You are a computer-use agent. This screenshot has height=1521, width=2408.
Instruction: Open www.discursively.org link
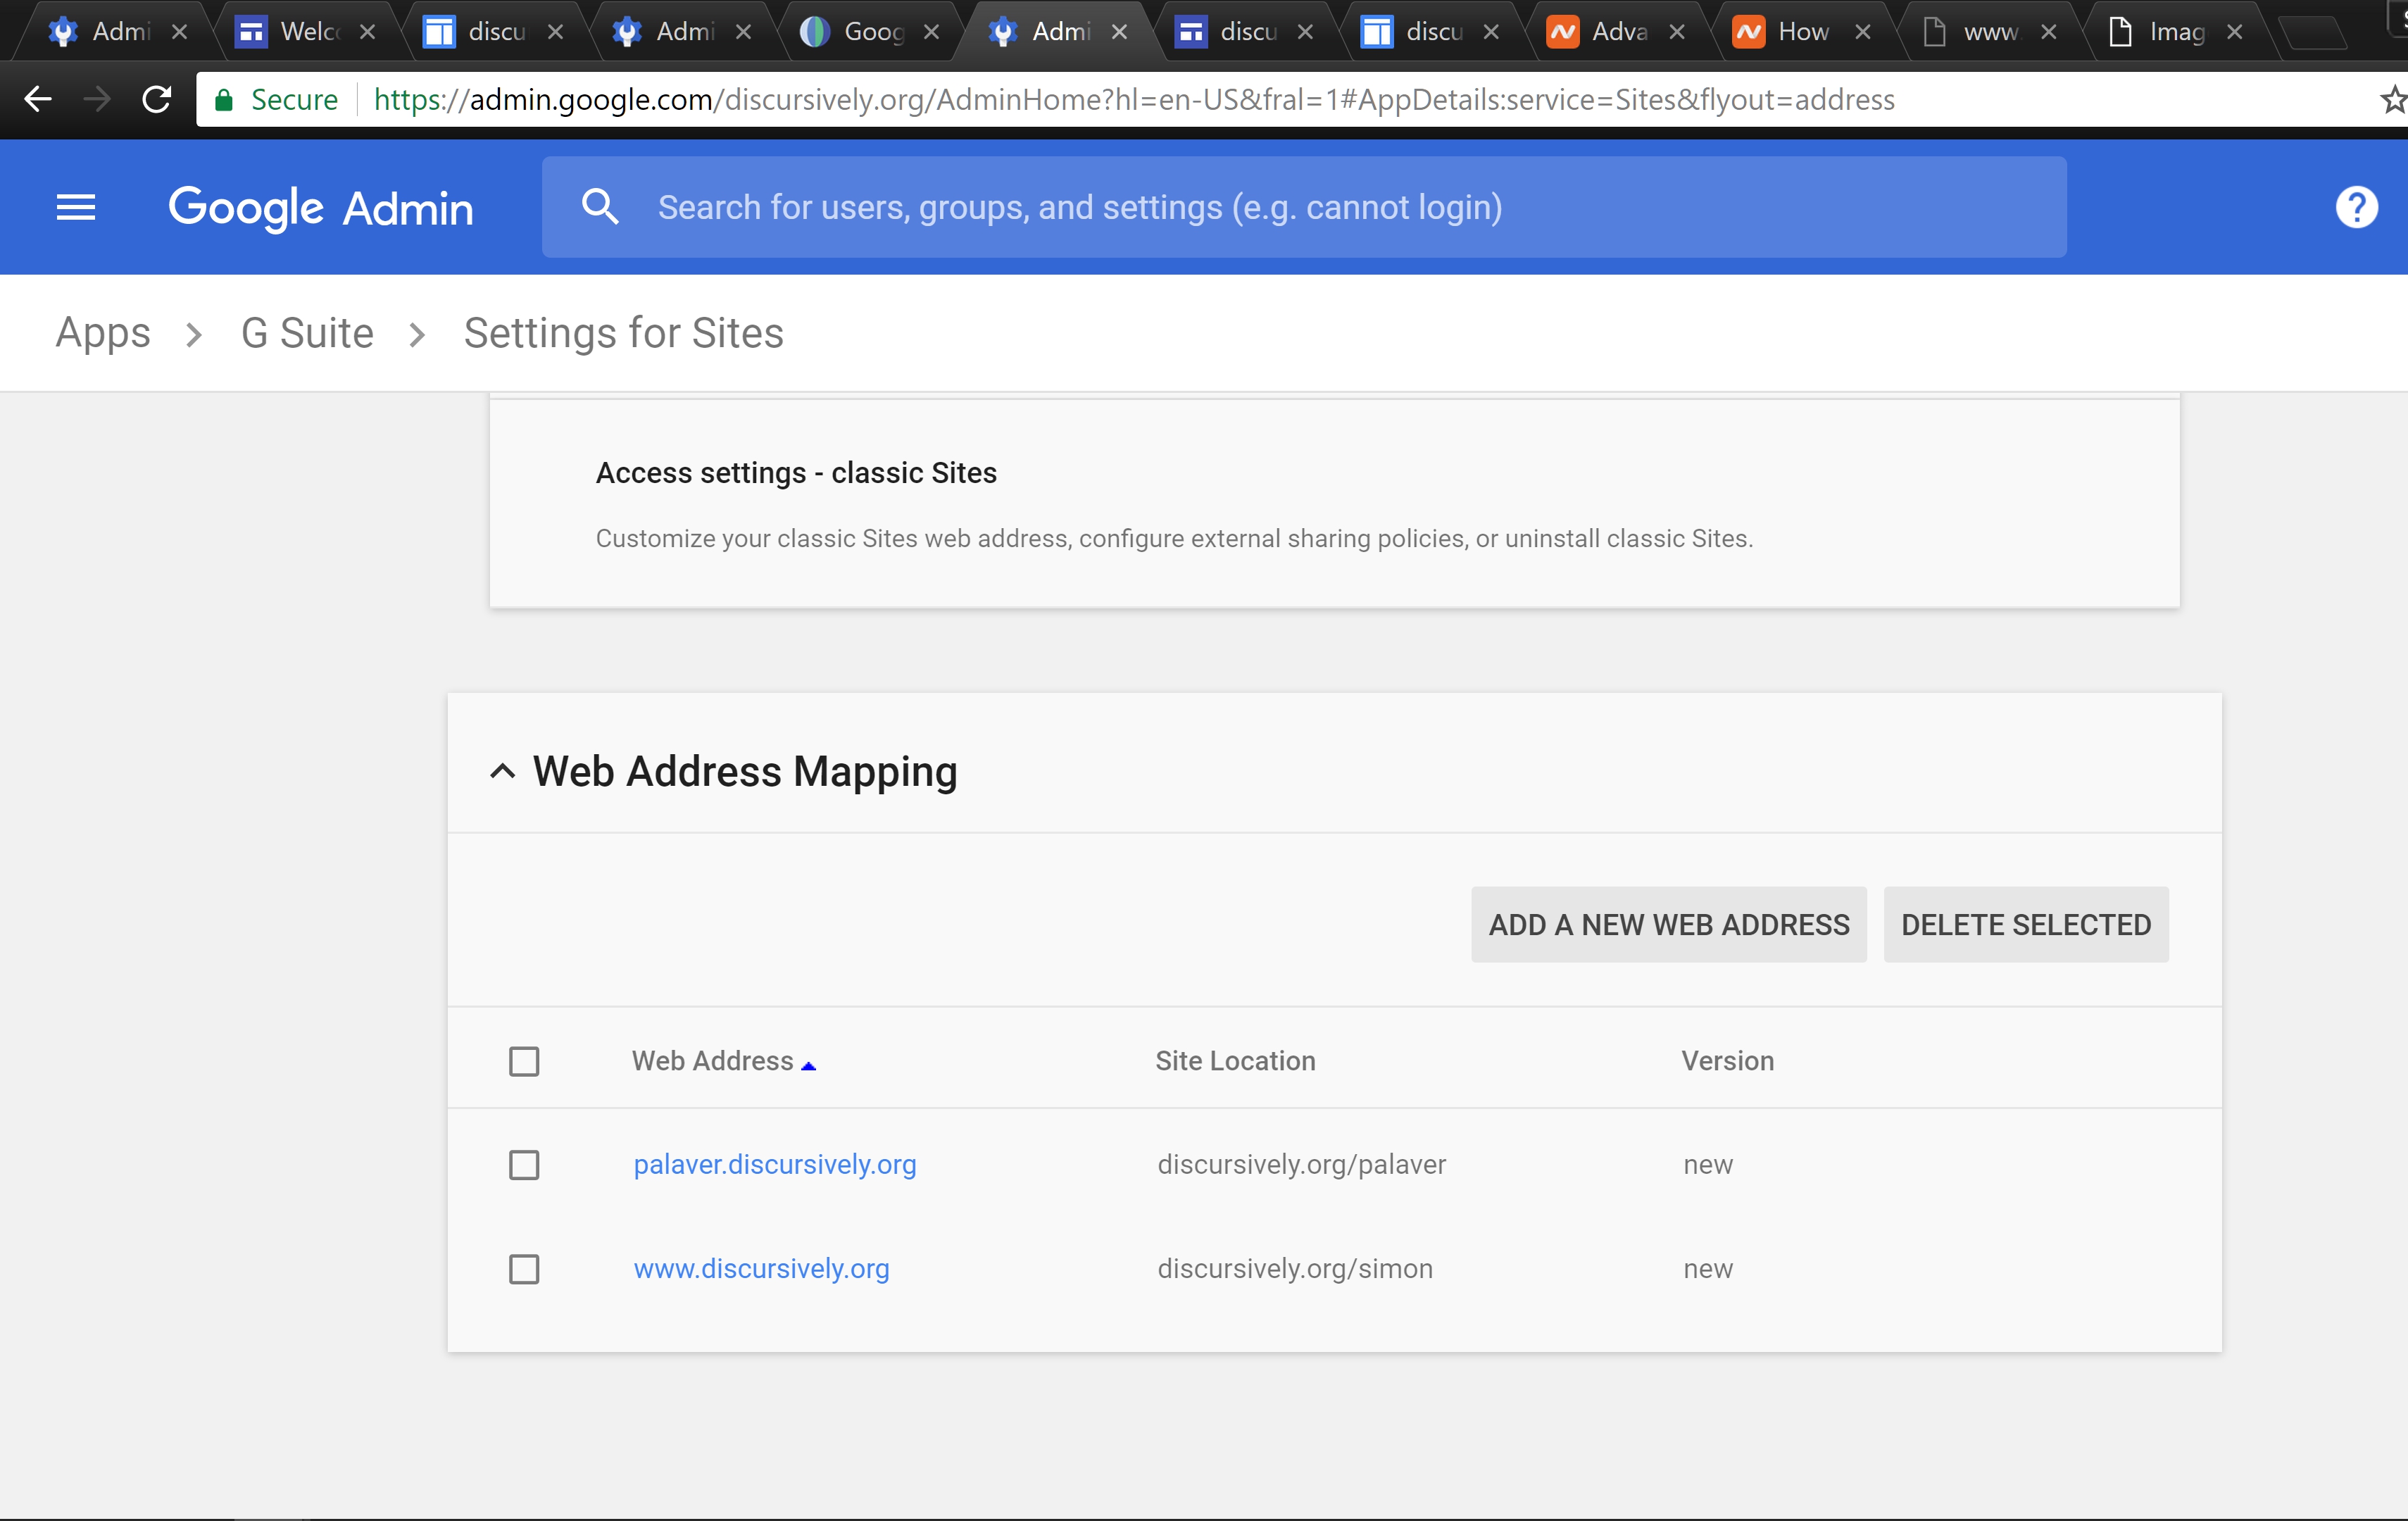pos(762,1268)
